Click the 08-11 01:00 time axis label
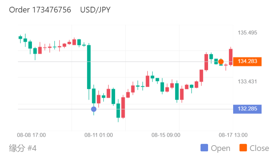The height and width of the screenshot is (157, 278). (99, 135)
